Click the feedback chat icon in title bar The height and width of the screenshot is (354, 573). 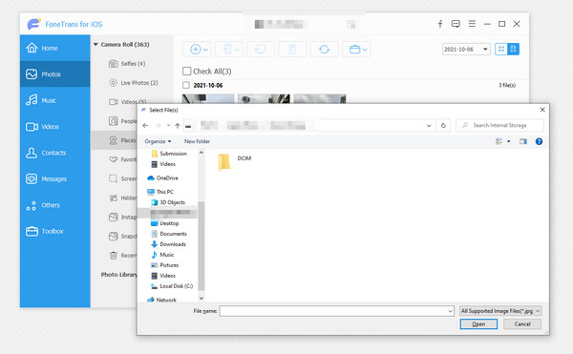456,24
